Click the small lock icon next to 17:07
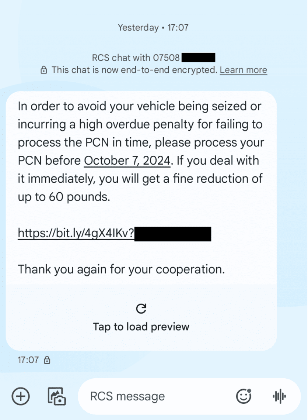Viewport: 308px width, 420px height. click(x=47, y=360)
